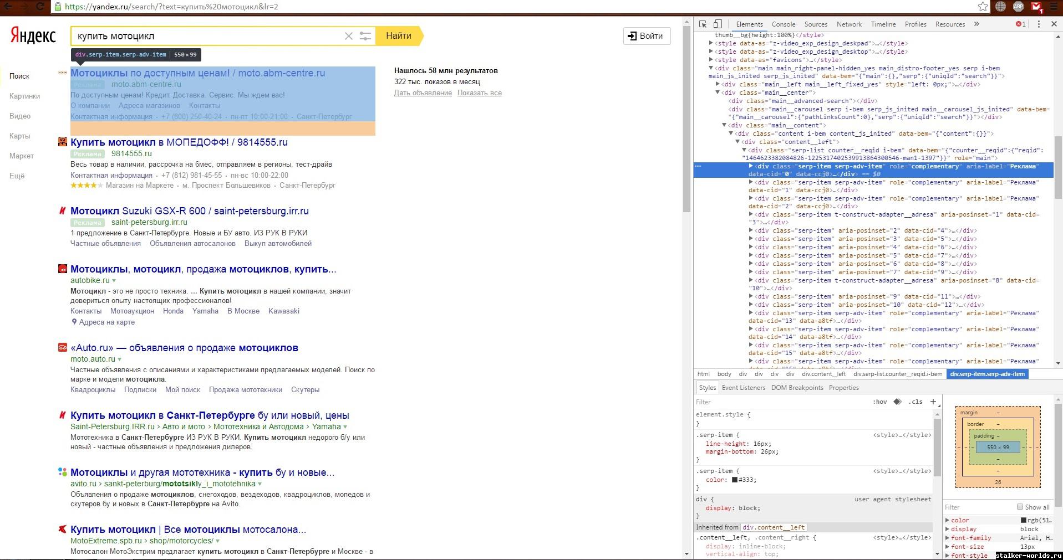The height and width of the screenshot is (560, 1063).
Task: Open the dropdown arrow next to autobike.ru
Action: [x=114, y=281]
